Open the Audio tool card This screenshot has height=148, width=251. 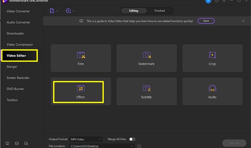tap(212, 91)
